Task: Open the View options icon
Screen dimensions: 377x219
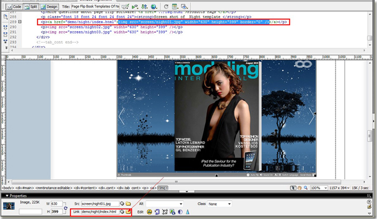Action: coord(175,6)
